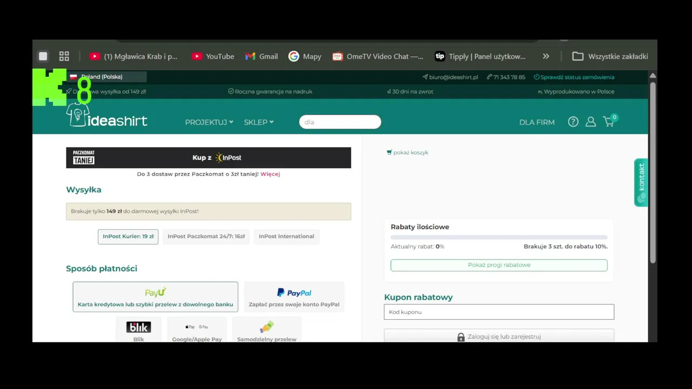Click the 30 dni na zwrot text
692x389 pixels.
tap(410, 91)
